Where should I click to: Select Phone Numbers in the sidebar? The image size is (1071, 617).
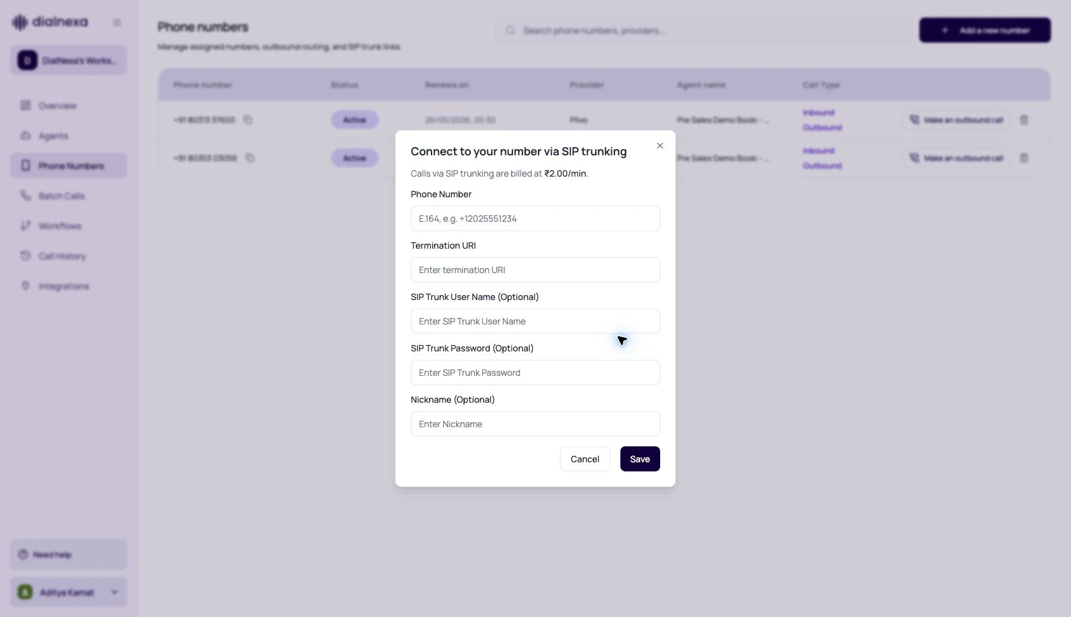(x=69, y=166)
